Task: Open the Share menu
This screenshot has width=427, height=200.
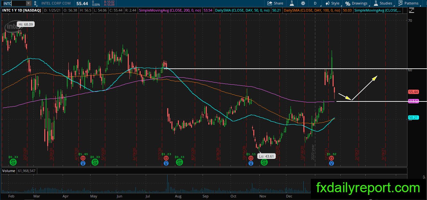Action: pyautogui.click(x=275, y=3)
